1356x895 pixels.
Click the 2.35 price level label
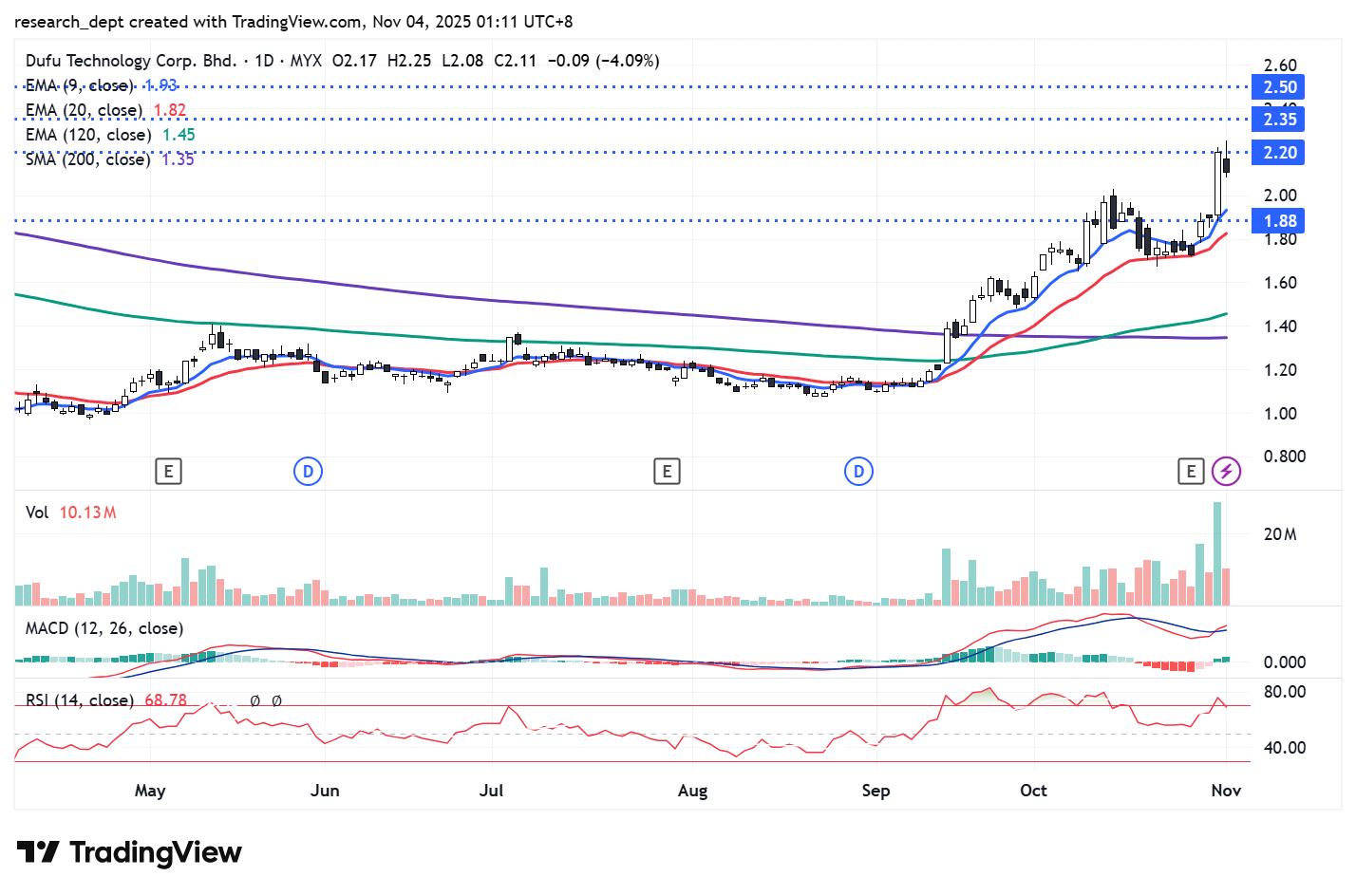1278,120
